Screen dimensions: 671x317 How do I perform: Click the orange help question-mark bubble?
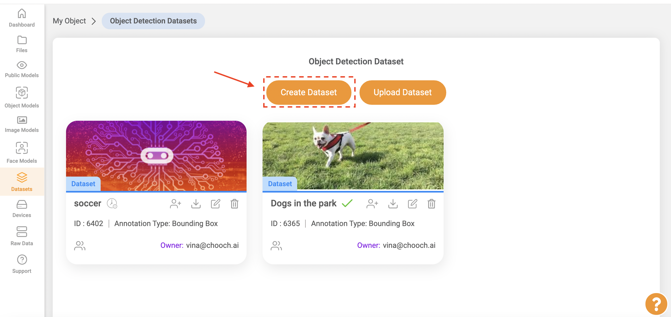tap(656, 304)
